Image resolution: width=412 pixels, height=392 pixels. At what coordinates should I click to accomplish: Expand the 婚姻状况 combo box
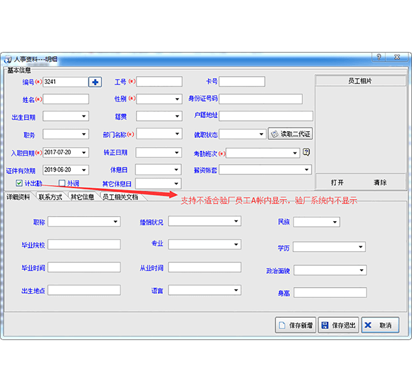tap(236, 222)
